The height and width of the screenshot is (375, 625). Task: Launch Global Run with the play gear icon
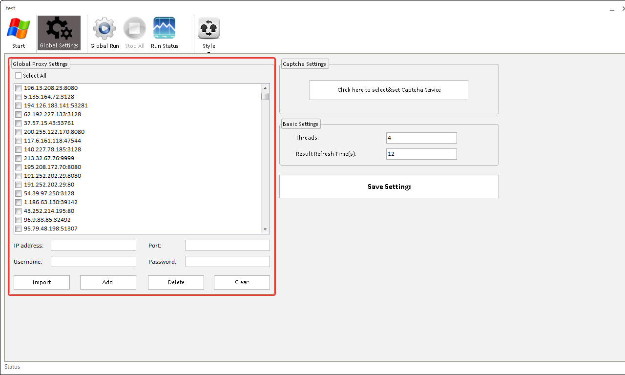104,33
